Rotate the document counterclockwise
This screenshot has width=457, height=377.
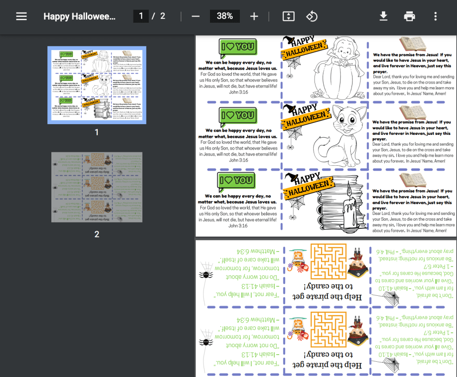click(311, 17)
